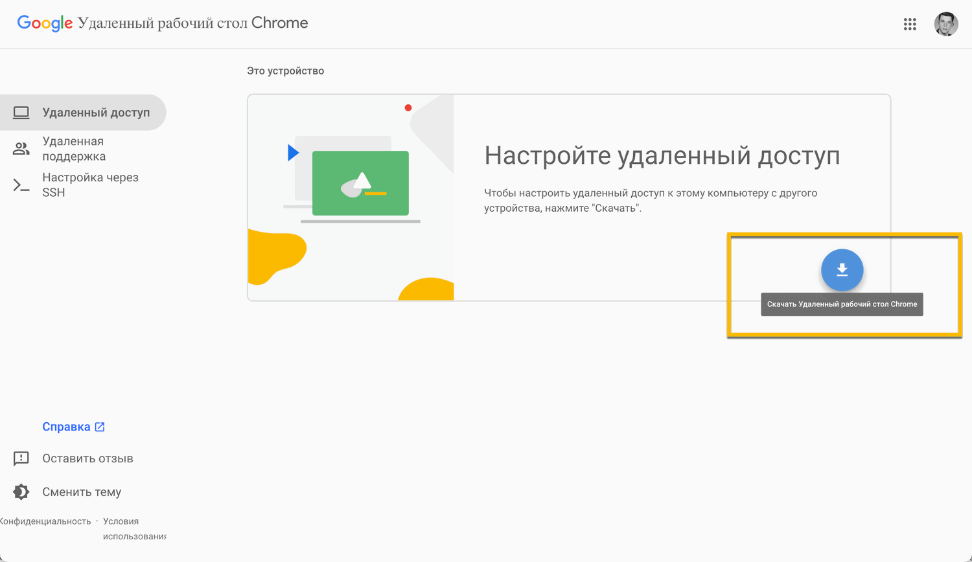This screenshot has height=562, width=972.
Task: Open the Настройка через SSH section
Action: 90,185
